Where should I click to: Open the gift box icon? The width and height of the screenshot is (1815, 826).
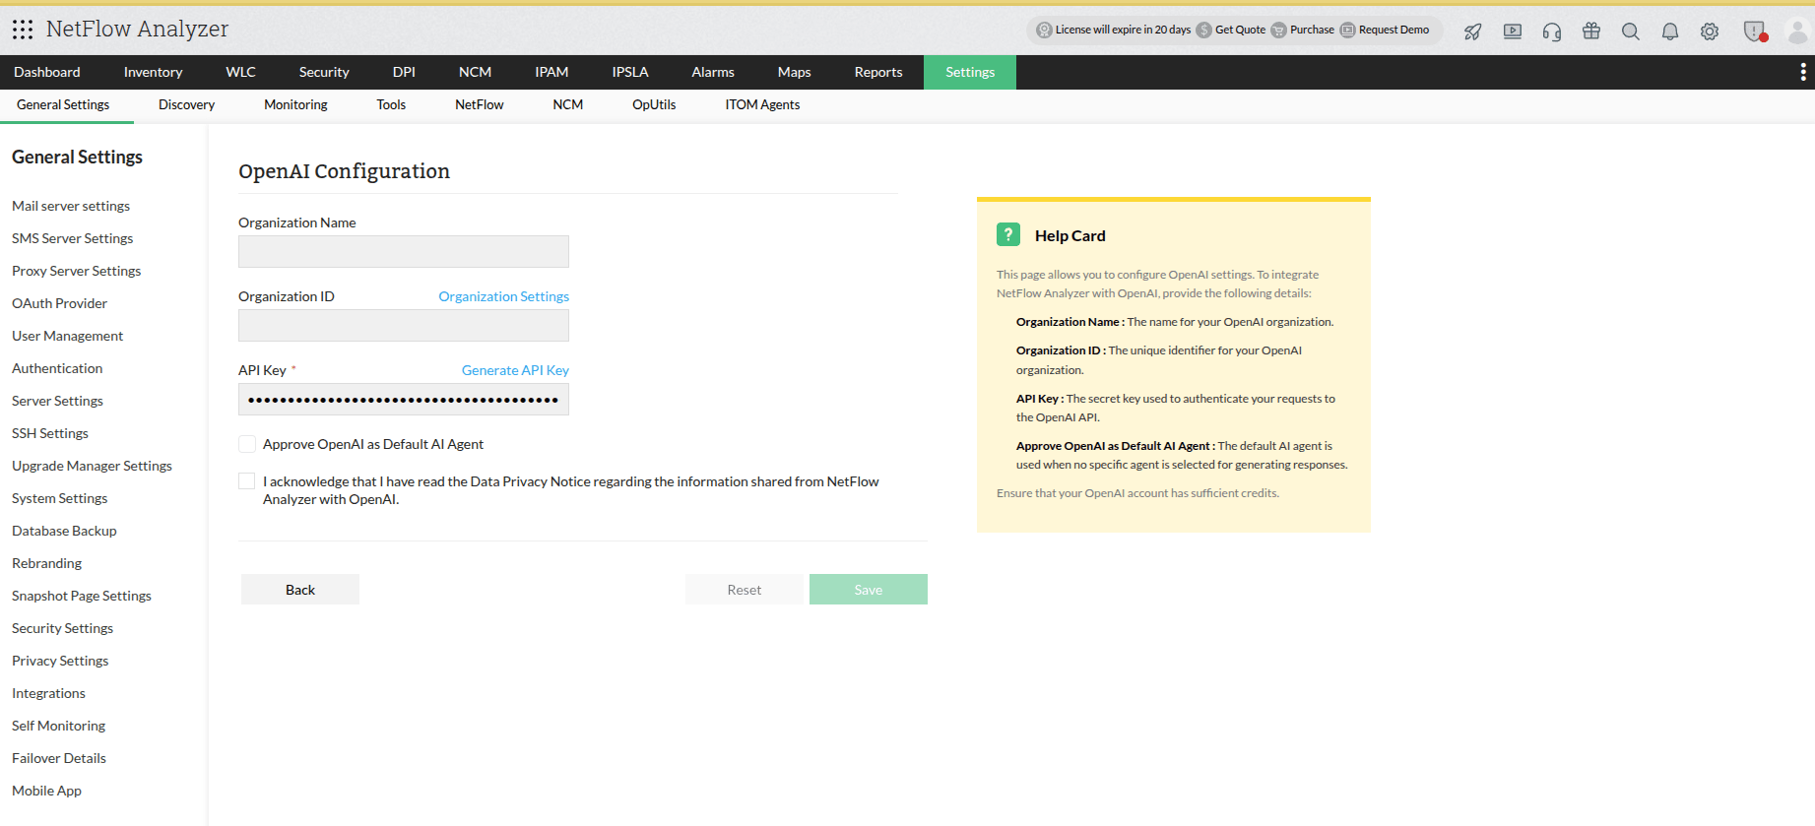click(x=1591, y=31)
